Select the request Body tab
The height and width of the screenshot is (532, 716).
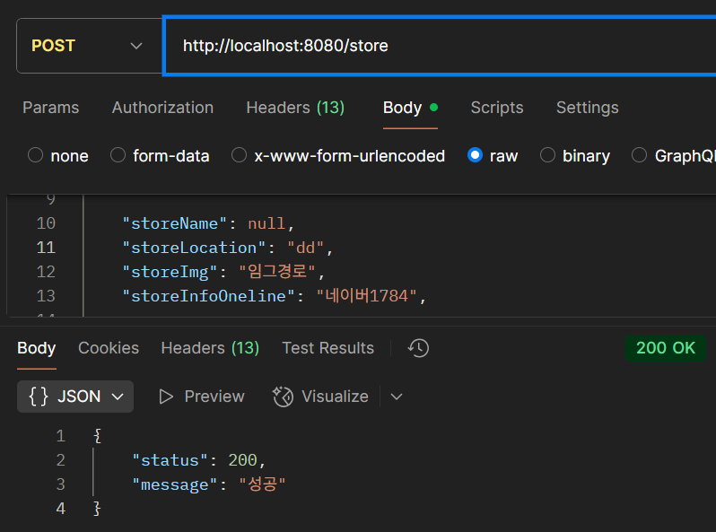410,108
